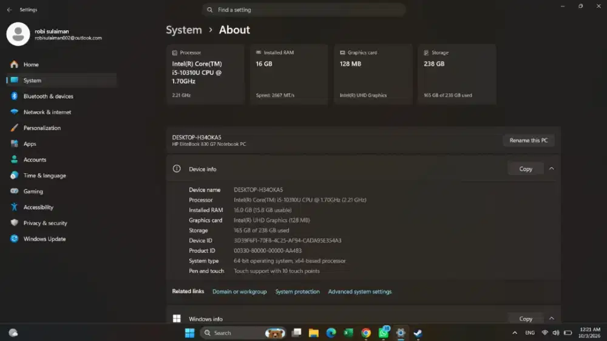This screenshot has width=607, height=341.
Task: Click the 16.0 GB (15.8 GB usable) value
Action: 262,210
